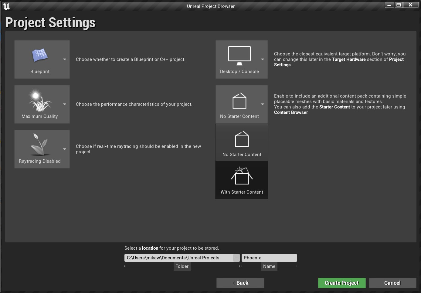421x293 pixels.
Task: Maximize the Unreal Project Browser window
Action: coord(399,5)
